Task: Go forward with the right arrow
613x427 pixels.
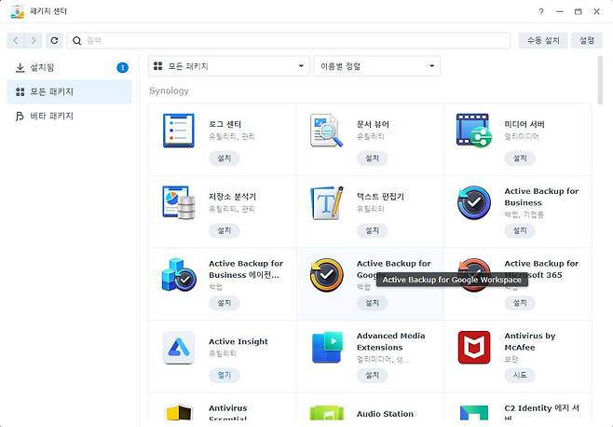Action: [x=34, y=40]
